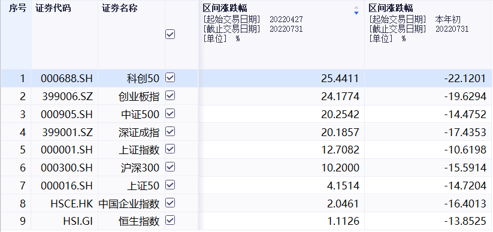
Task: Click start date 本年初 in header
Action: click(447, 20)
